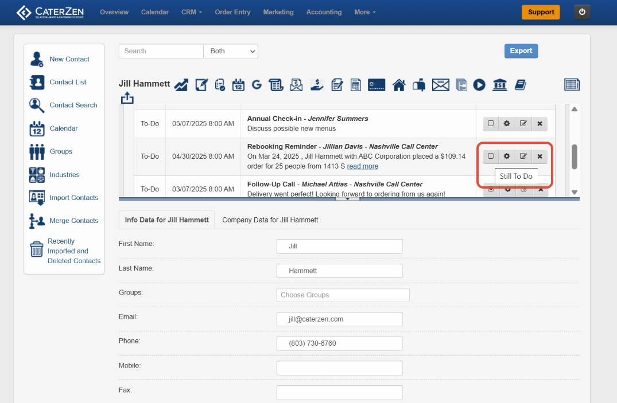Click the power icon button in header
This screenshot has width=617, height=403.
point(582,12)
